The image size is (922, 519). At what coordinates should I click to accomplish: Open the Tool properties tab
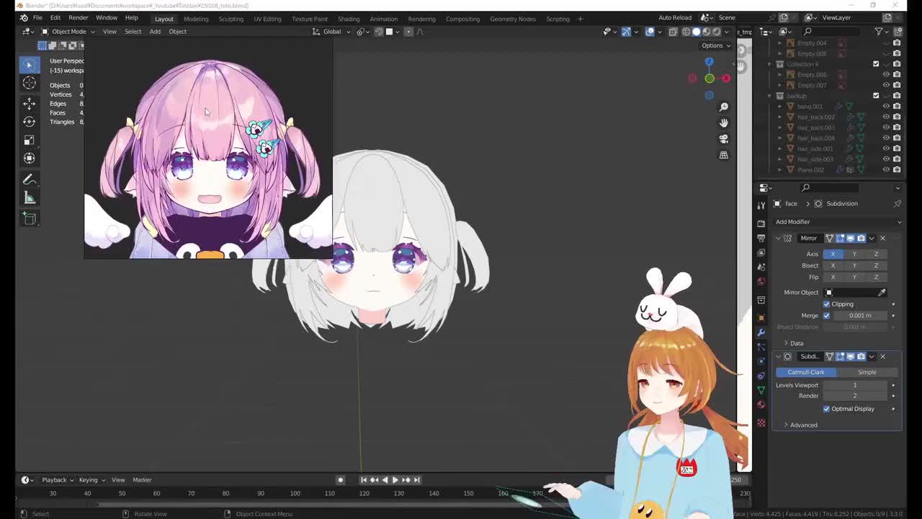(761, 206)
